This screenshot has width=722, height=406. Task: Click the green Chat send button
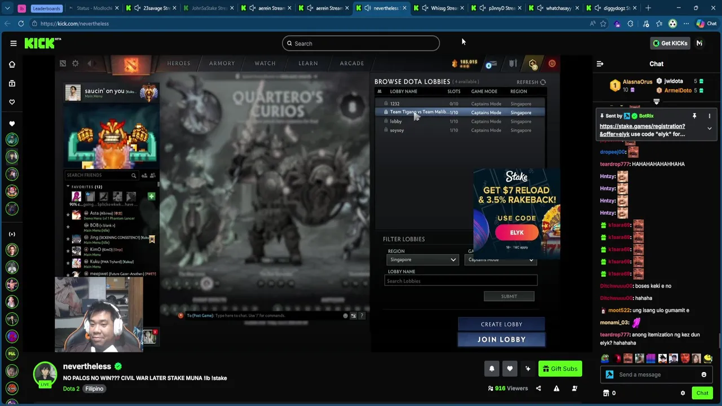pyautogui.click(x=702, y=393)
